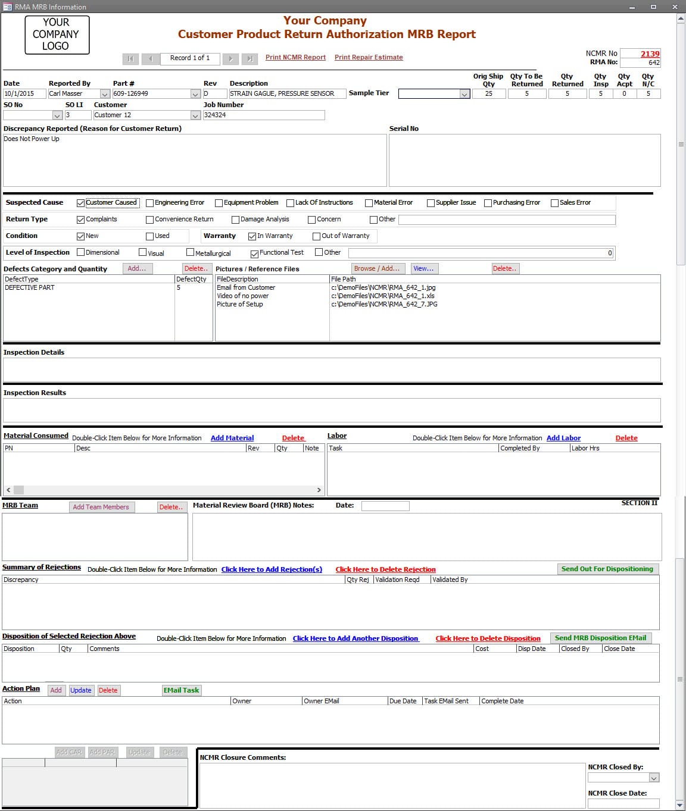Viewport: 686px width, 811px height.
Task: Toggle the Out of Warranty checkbox
Action: point(316,236)
